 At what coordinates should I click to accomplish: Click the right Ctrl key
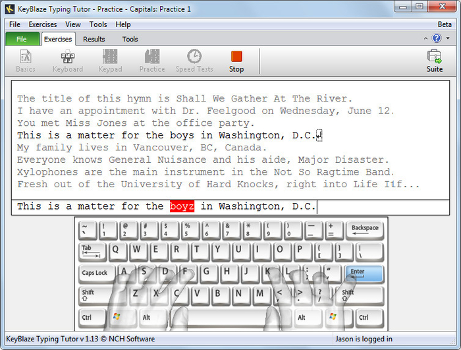369,318
